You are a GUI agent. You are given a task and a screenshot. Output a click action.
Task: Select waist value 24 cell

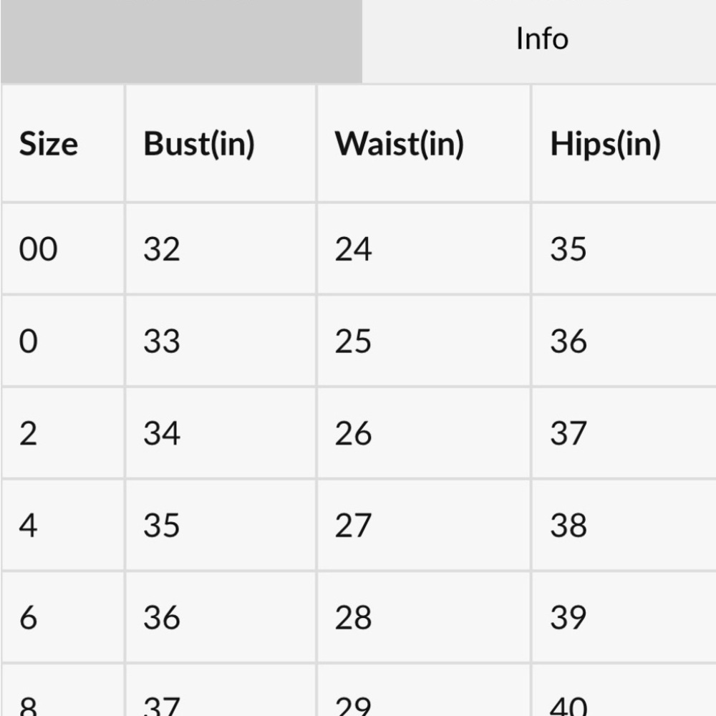tap(424, 249)
